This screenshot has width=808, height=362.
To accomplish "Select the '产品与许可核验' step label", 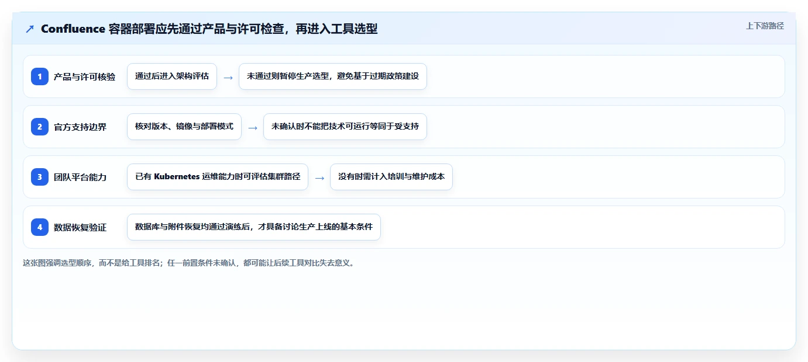I will (84, 76).
